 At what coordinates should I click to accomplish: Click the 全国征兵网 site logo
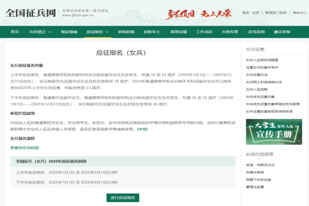pyautogui.click(x=30, y=12)
